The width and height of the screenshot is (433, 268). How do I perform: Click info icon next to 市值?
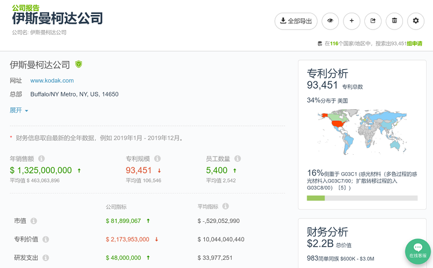[33, 221]
